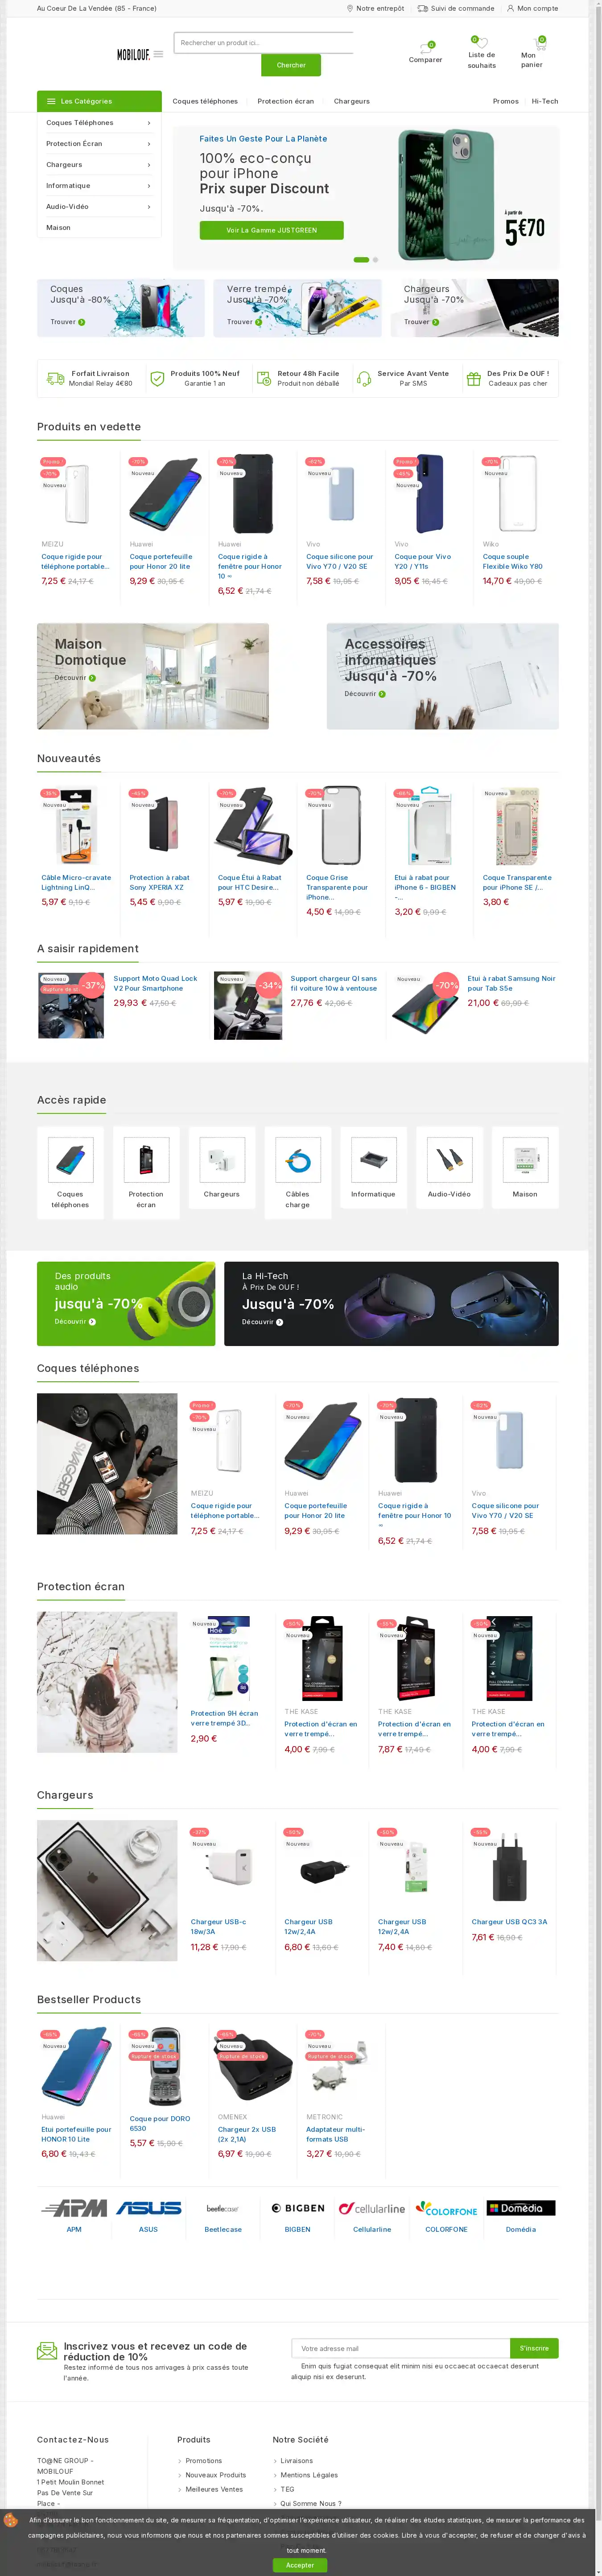Click Voir La Gamme JUSTGREEN button
602x2576 pixels.
point(272,230)
